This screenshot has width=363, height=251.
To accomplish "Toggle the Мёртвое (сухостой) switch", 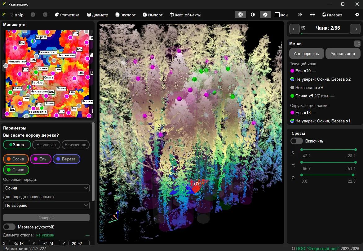I will click(x=9, y=227).
